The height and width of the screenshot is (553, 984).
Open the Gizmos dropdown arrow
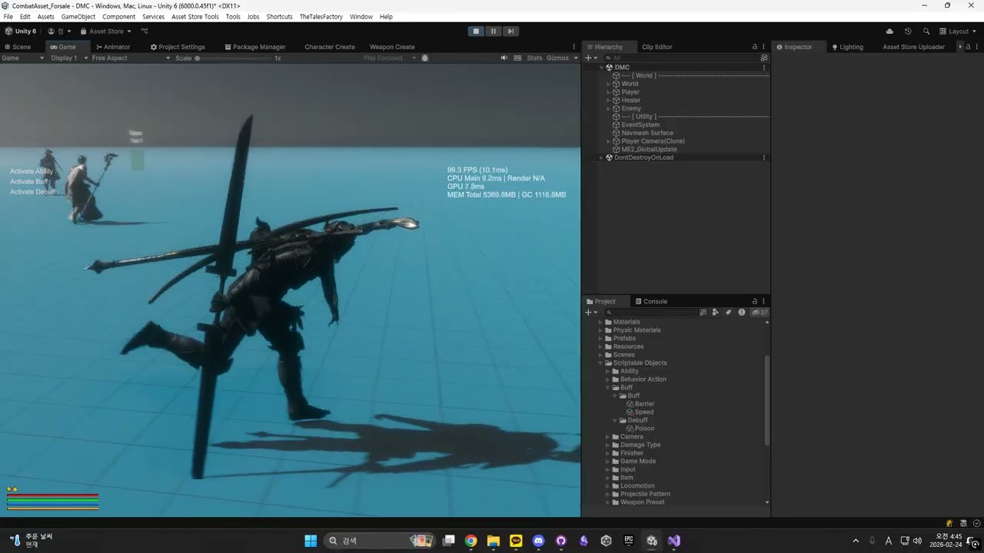point(576,58)
